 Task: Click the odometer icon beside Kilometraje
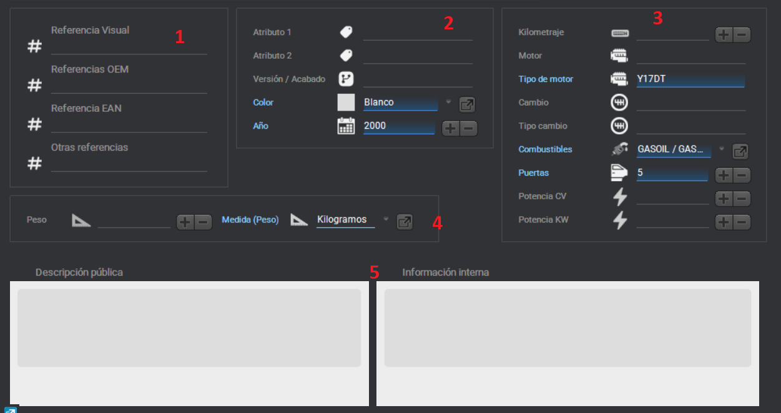pos(619,33)
